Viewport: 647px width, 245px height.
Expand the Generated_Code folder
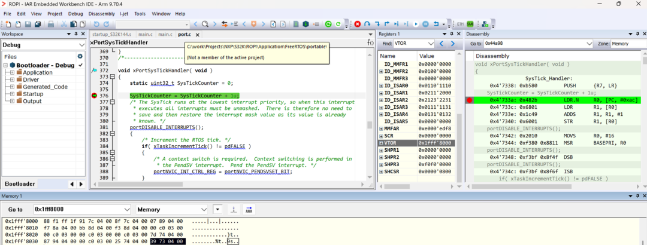pyautogui.click(x=13, y=87)
